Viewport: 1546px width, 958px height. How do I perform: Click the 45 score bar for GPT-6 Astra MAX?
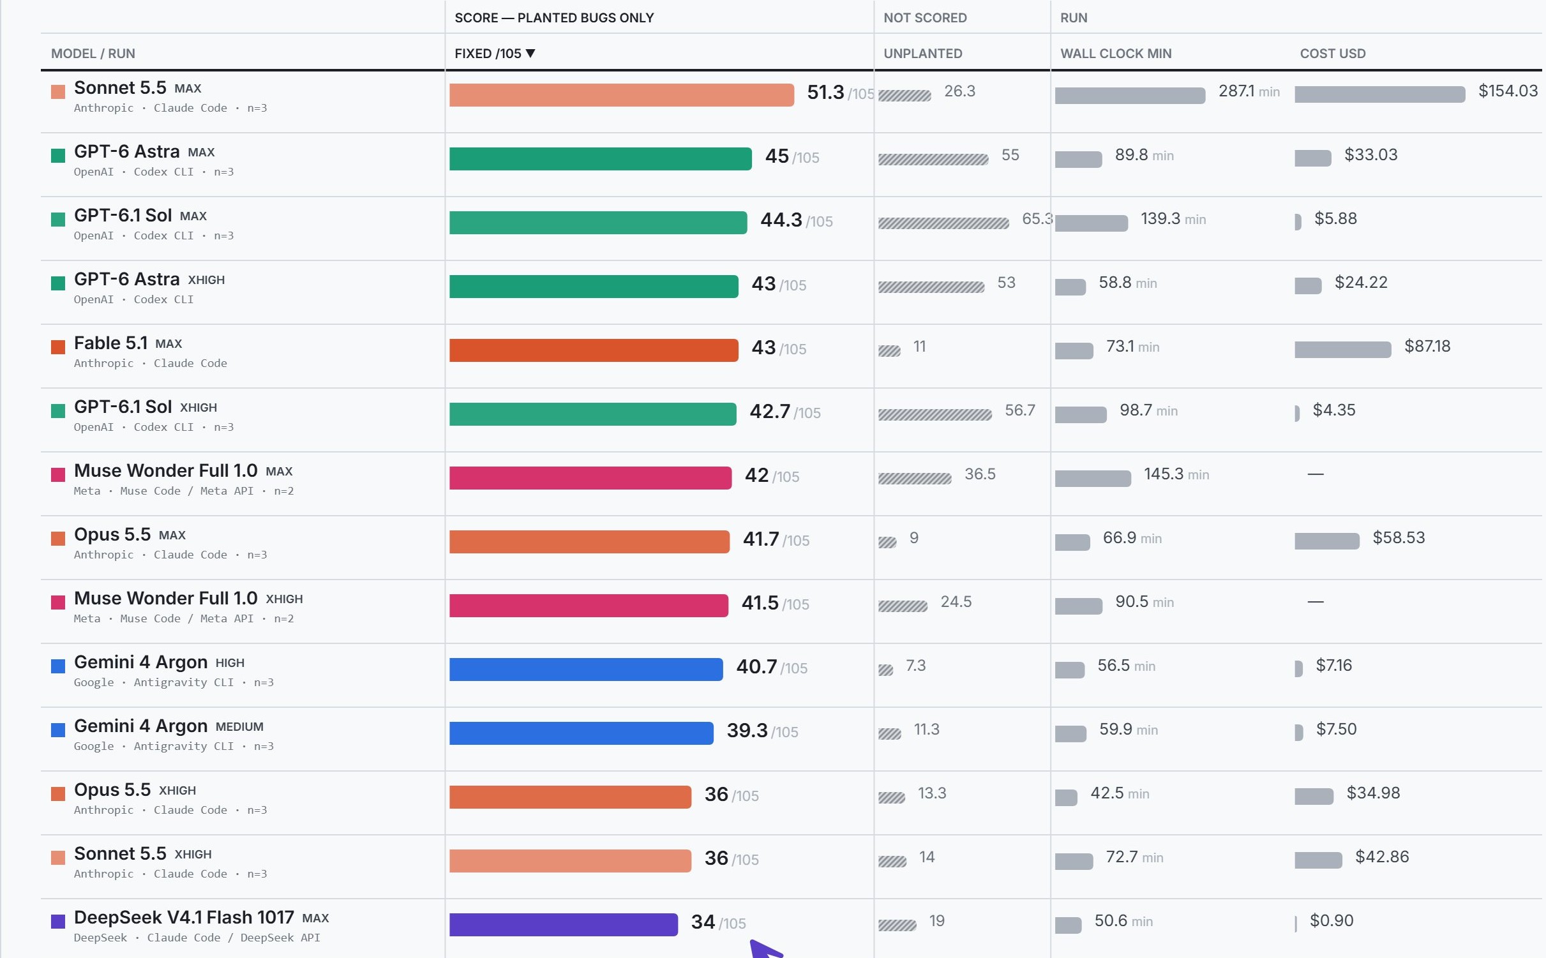click(601, 159)
